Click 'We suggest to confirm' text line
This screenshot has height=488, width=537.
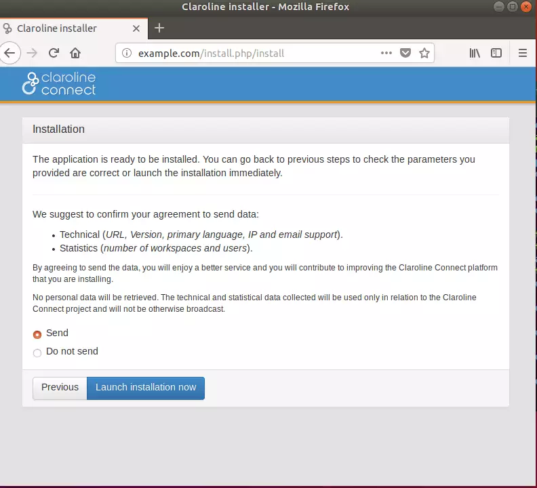point(146,214)
